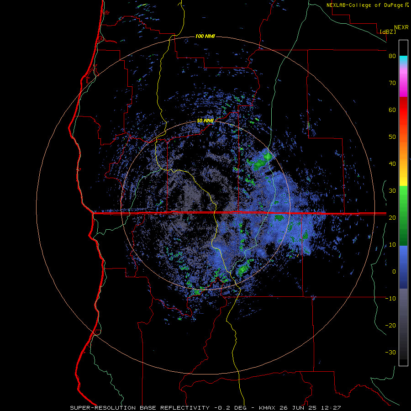411x411 pixels.
Task: Click the 80 value on the dBZ scale
Action: [x=392, y=56]
